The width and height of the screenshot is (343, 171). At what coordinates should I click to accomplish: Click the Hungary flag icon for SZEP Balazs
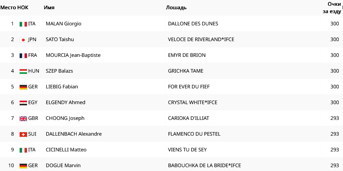click(x=23, y=71)
